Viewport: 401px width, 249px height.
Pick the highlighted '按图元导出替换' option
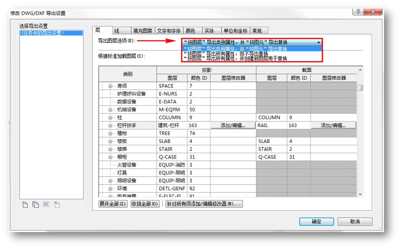pos(252,49)
